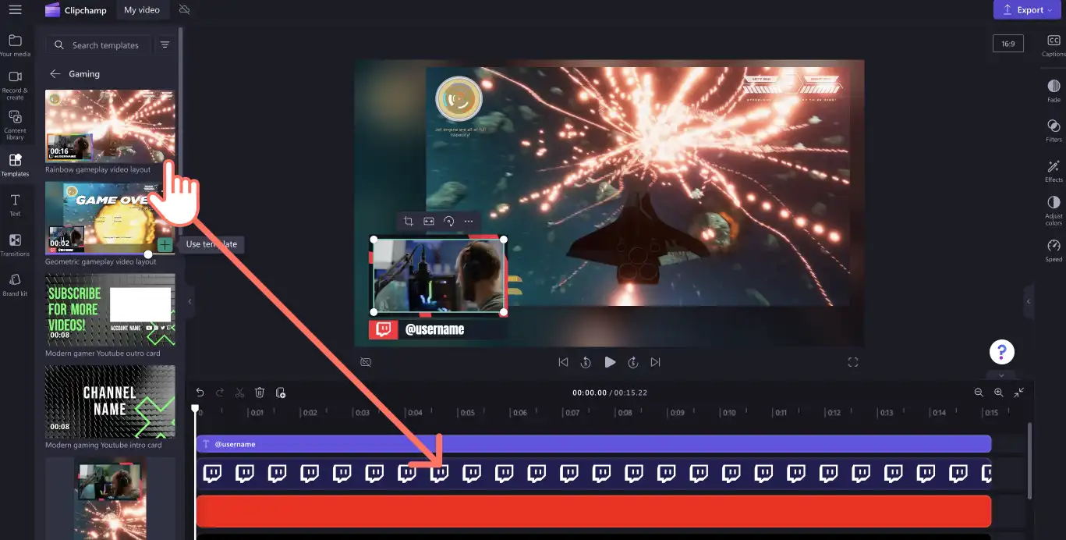Click the Search templates field
Image resolution: width=1066 pixels, height=540 pixels.
tap(98, 45)
